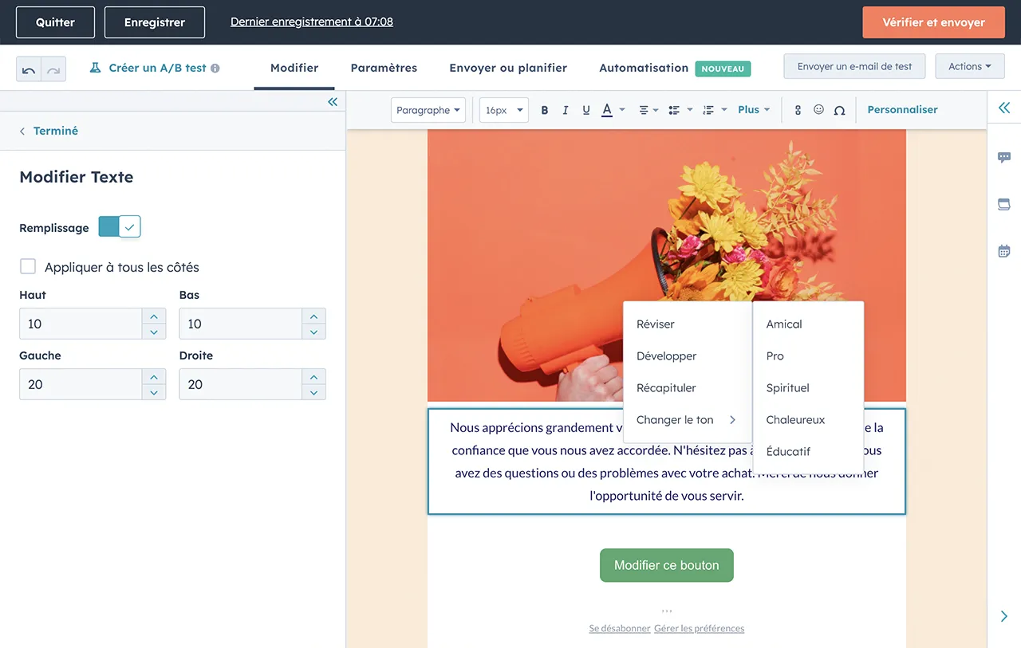The image size is (1021, 648).
Task: Check the Appliquer à tous les côtés box
Action: click(x=28, y=266)
